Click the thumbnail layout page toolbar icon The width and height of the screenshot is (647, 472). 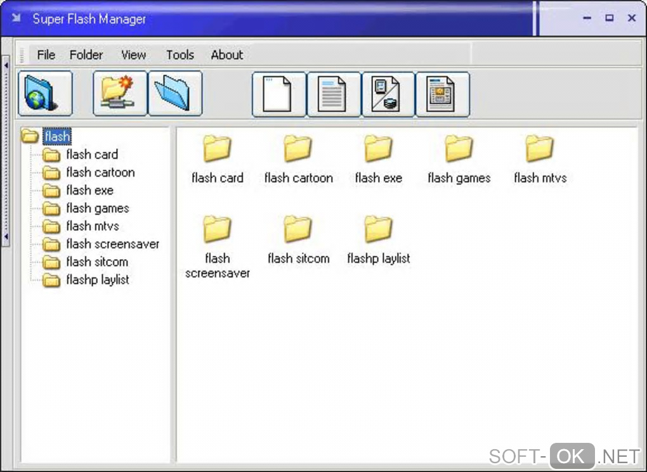pos(443,94)
